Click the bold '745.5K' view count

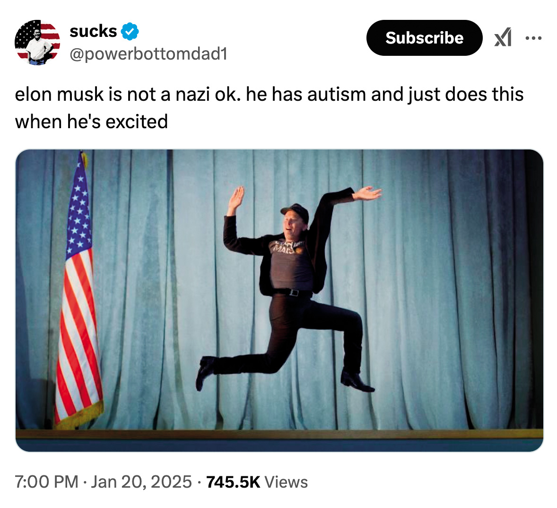(233, 482)
